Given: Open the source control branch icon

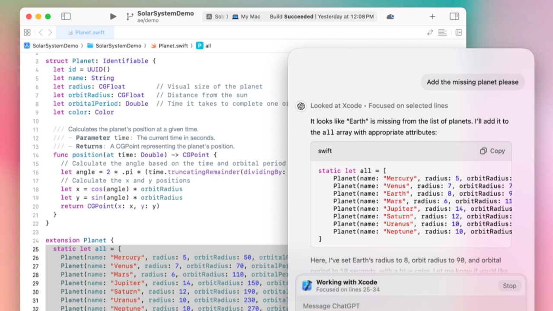Looking at the screenshot, I should coord(130,17).
